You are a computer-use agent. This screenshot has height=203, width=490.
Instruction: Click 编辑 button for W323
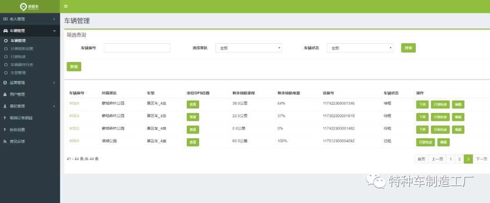[x=458, y=117]
